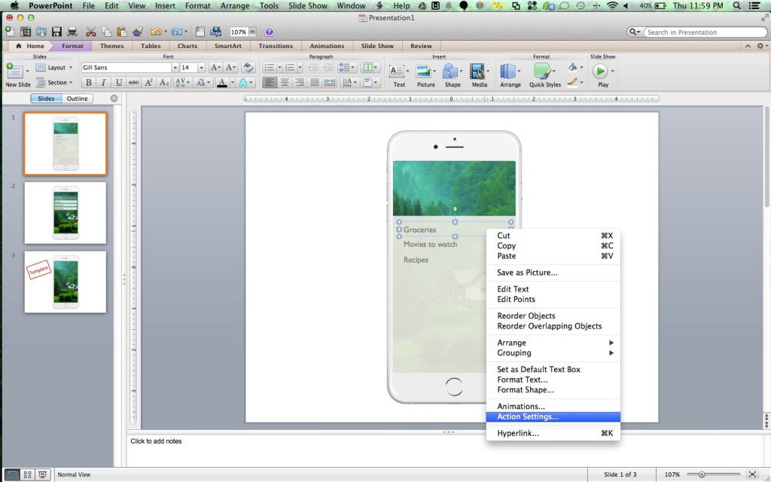Switch to Normal View button in status bar

pos(12,474)
